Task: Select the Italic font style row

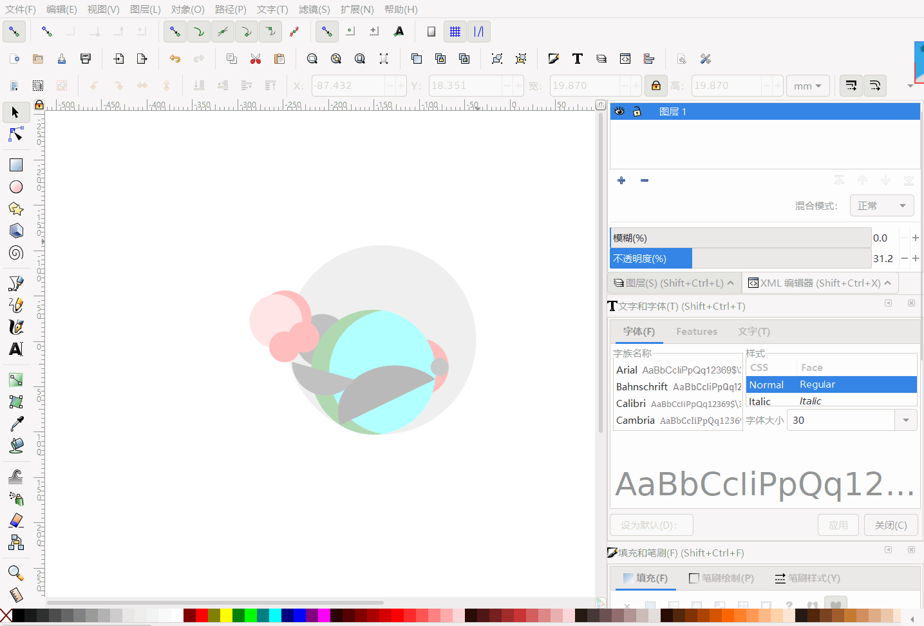Action: 831,401
